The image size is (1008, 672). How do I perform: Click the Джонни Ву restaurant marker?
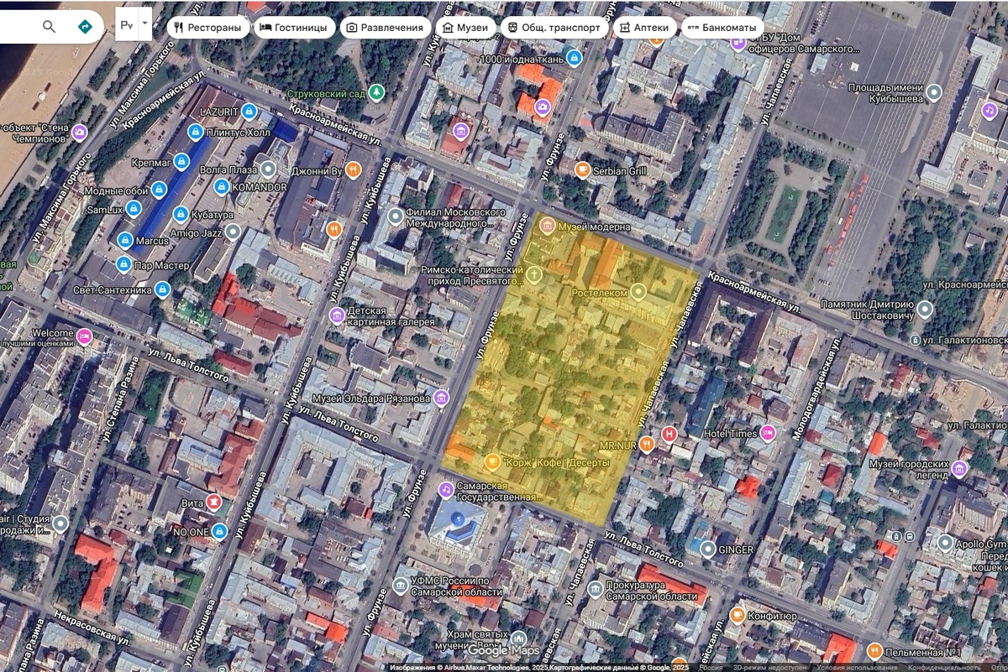[354, 170]
